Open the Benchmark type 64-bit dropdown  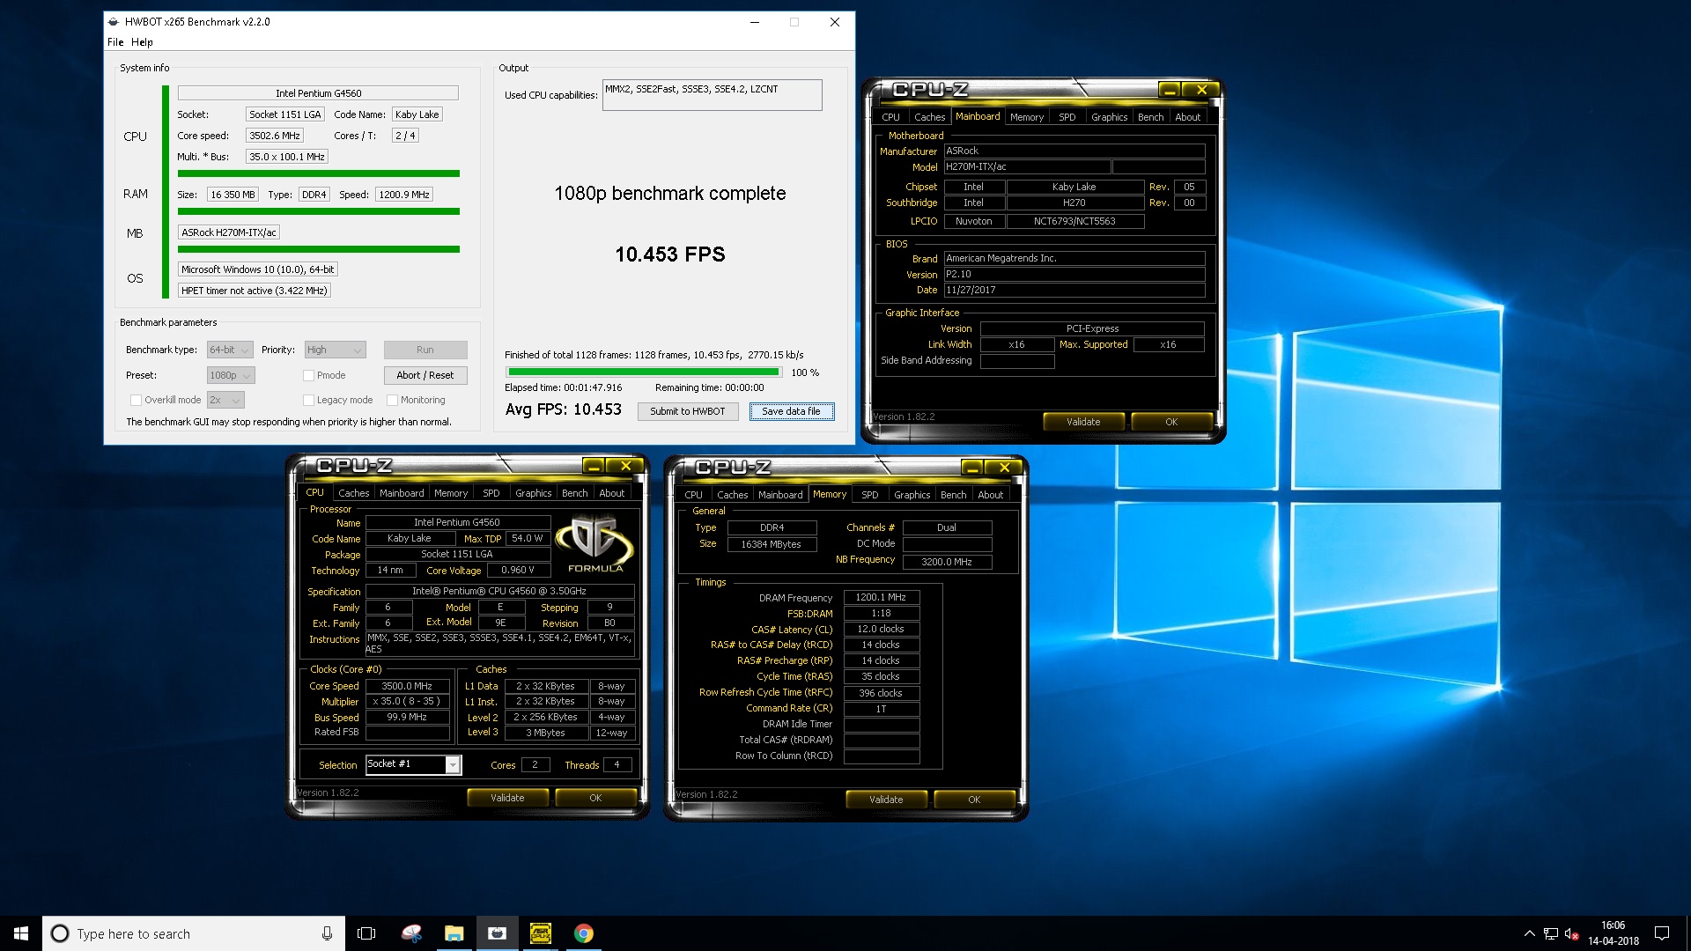(230, 350)
